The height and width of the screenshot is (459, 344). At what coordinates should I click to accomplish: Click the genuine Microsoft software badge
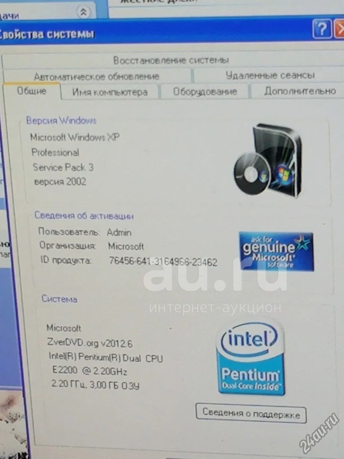(x=276, y=251)
